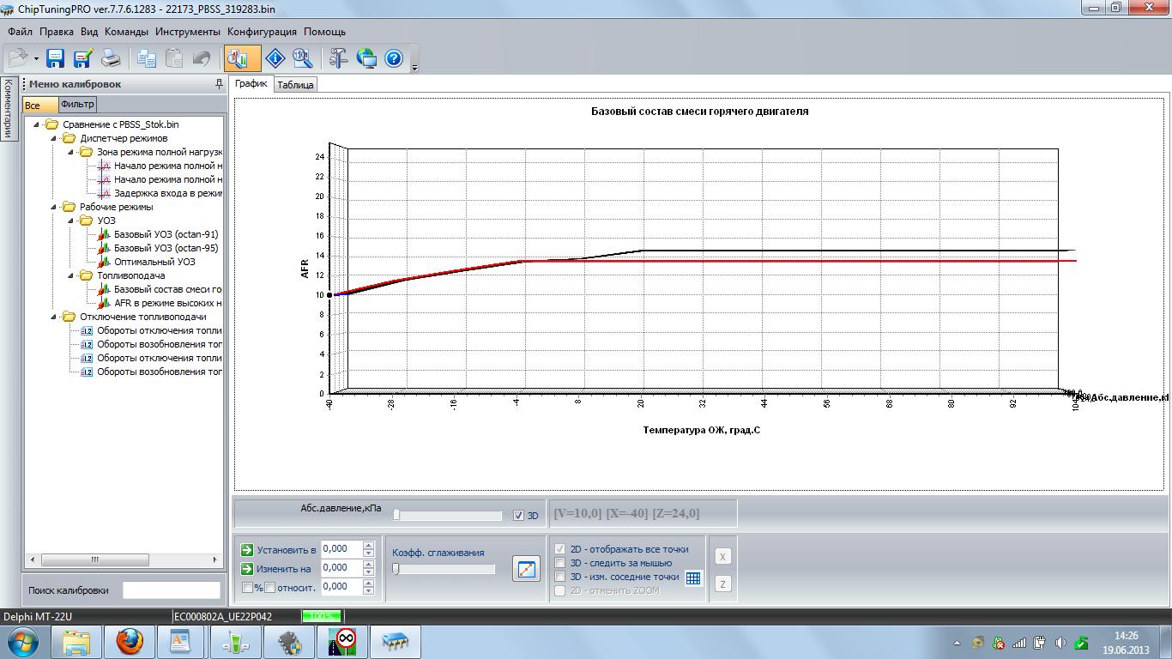
Task: Click the save file floppy icon
Action: (56, 58)
